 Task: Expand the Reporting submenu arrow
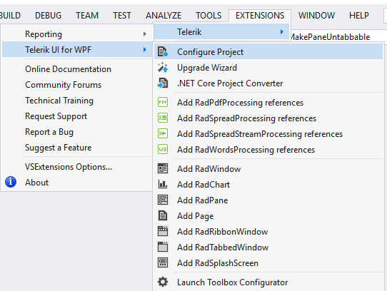[145, 34]
